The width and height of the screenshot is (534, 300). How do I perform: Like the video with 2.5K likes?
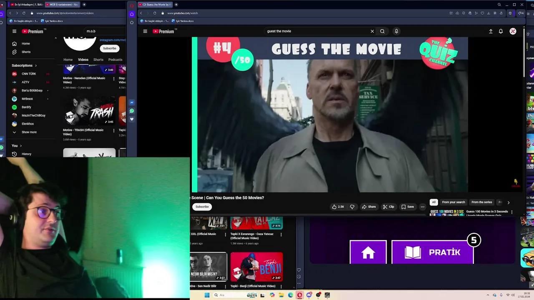click(x=338, y=207)
